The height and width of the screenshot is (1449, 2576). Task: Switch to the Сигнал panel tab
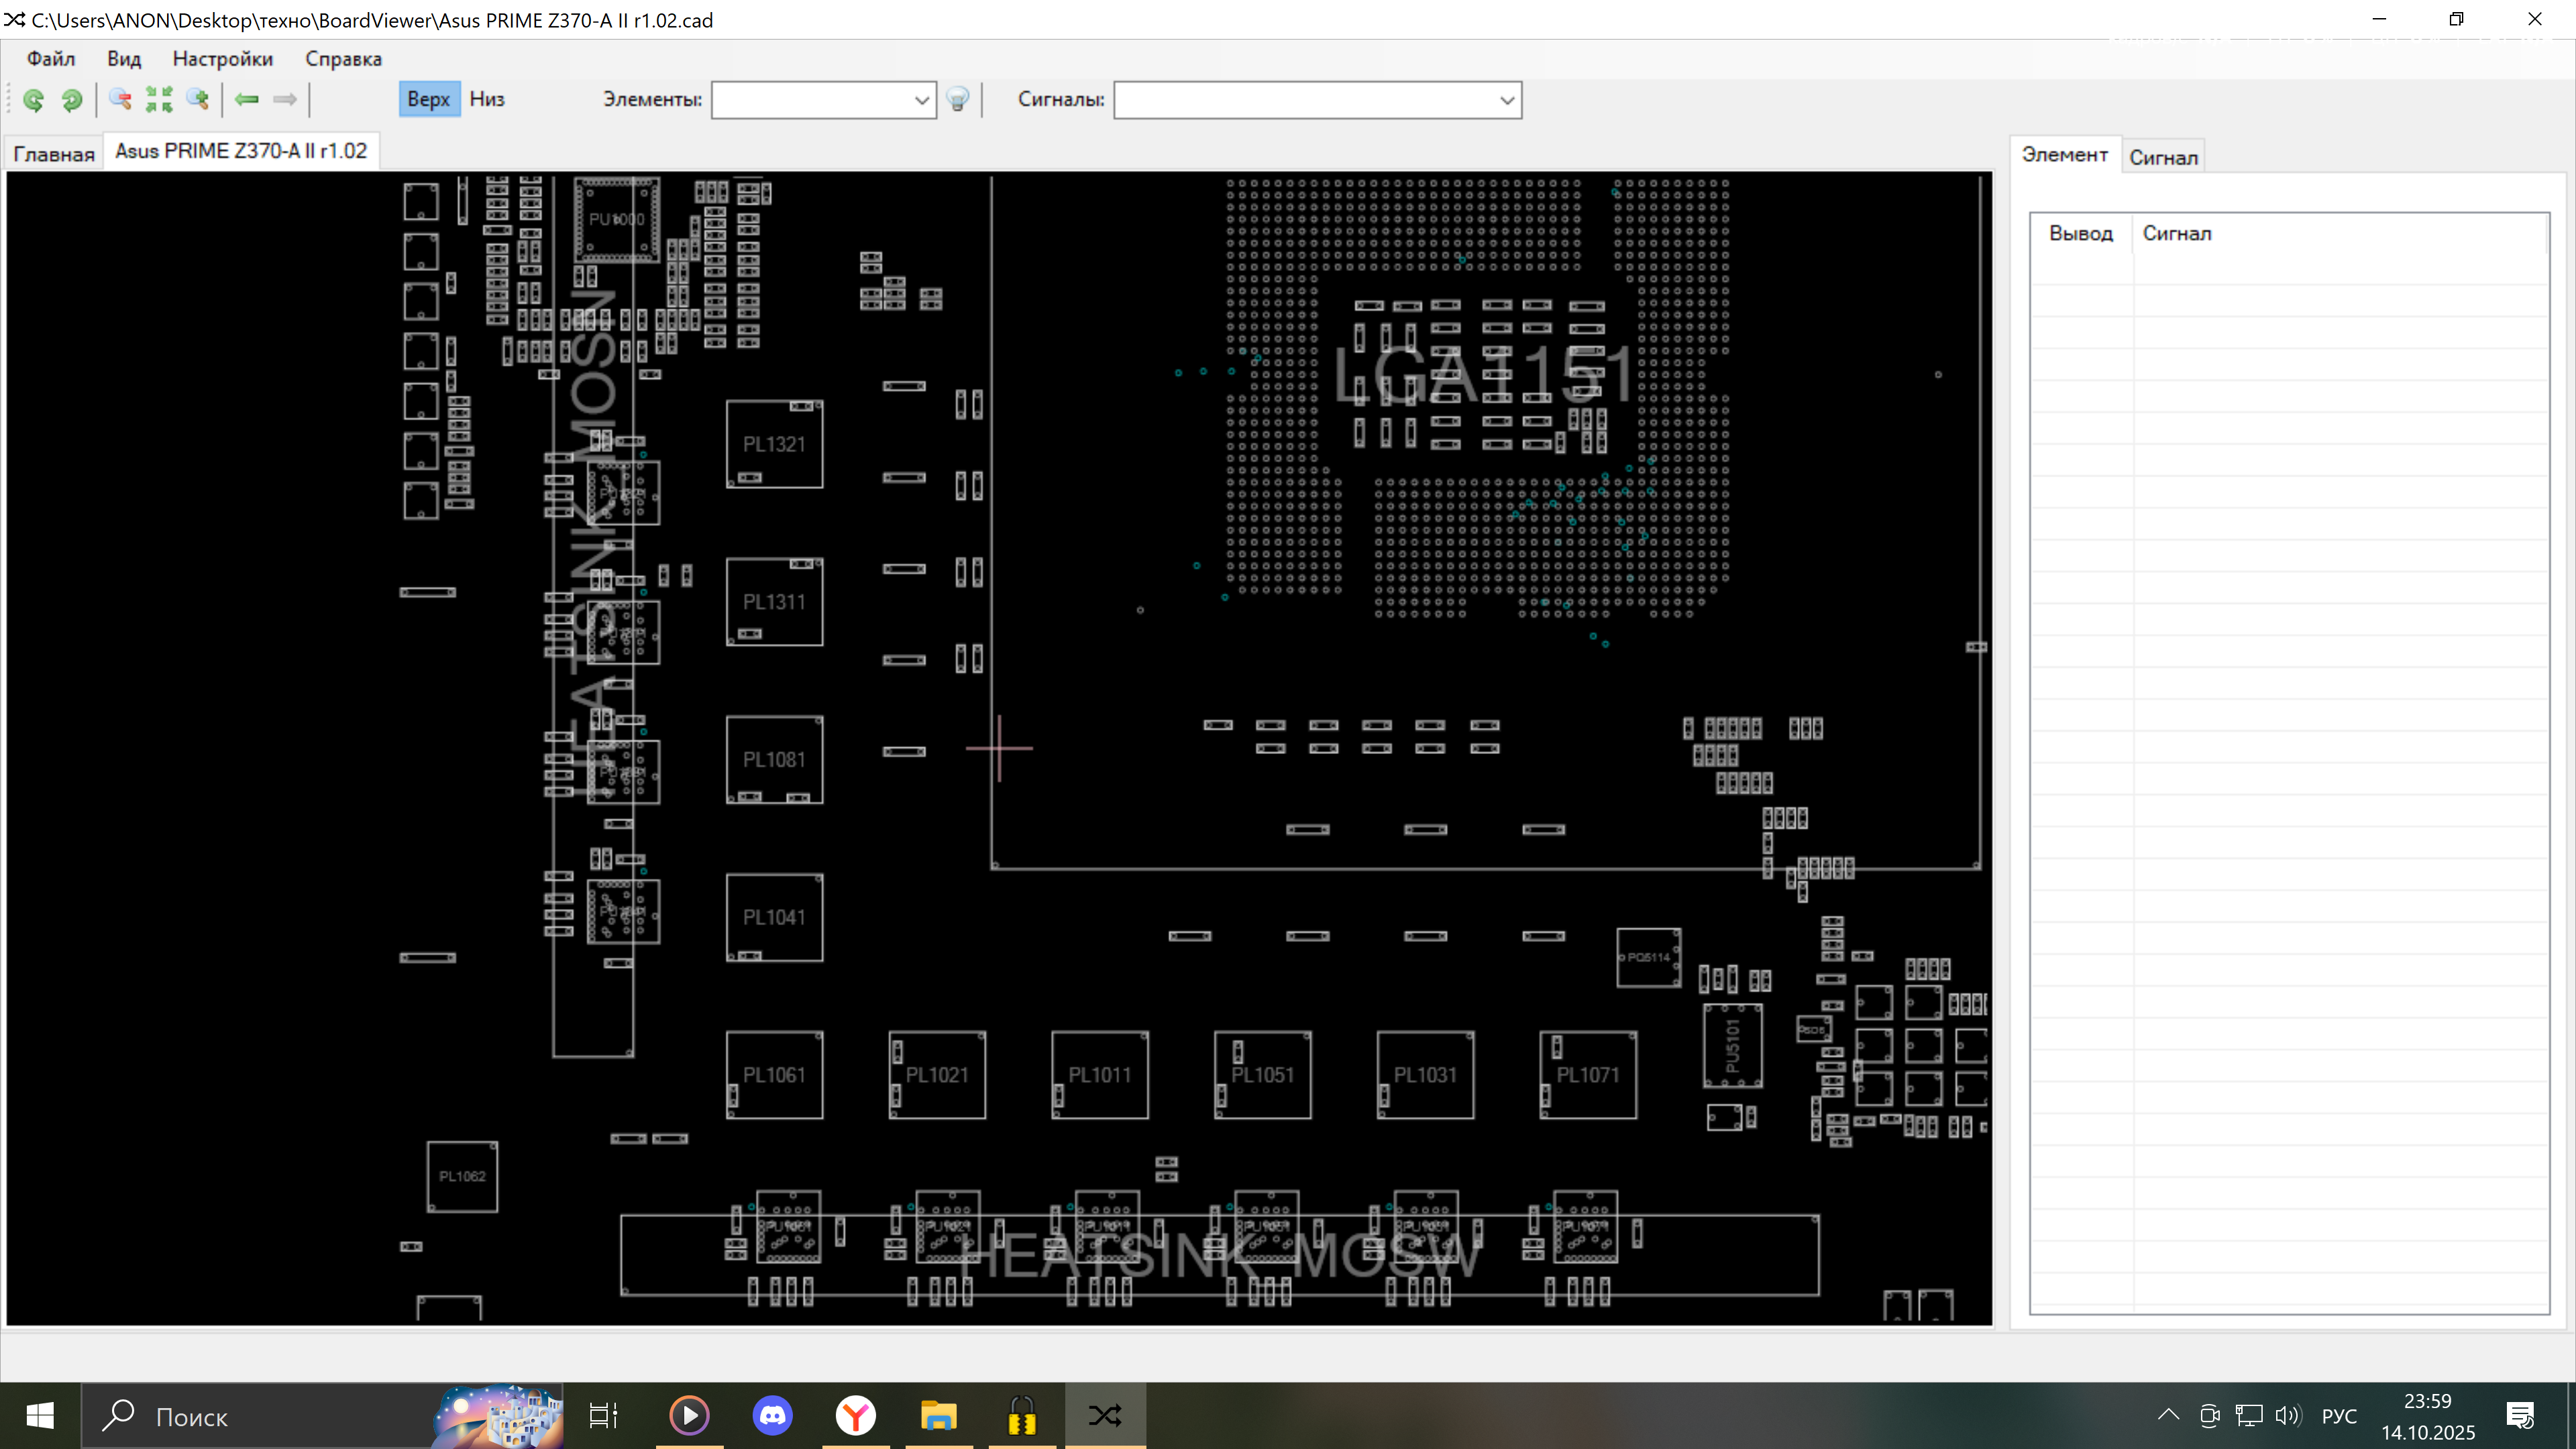(x=2163, y=157)
